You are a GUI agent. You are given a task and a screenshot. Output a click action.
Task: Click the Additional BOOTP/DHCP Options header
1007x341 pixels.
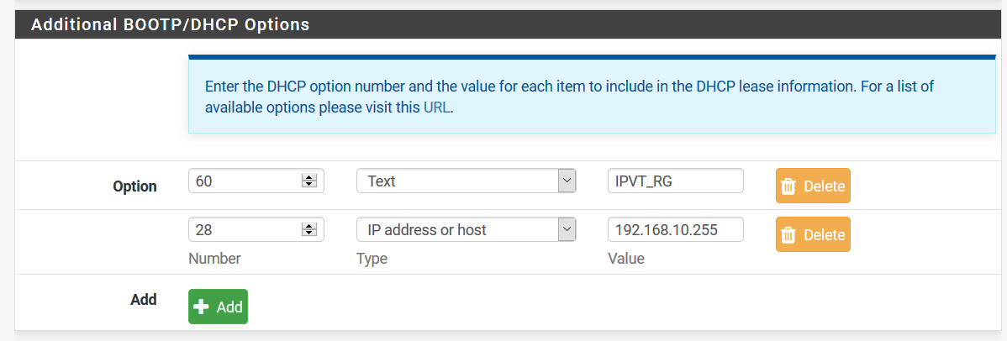(170, 25)
